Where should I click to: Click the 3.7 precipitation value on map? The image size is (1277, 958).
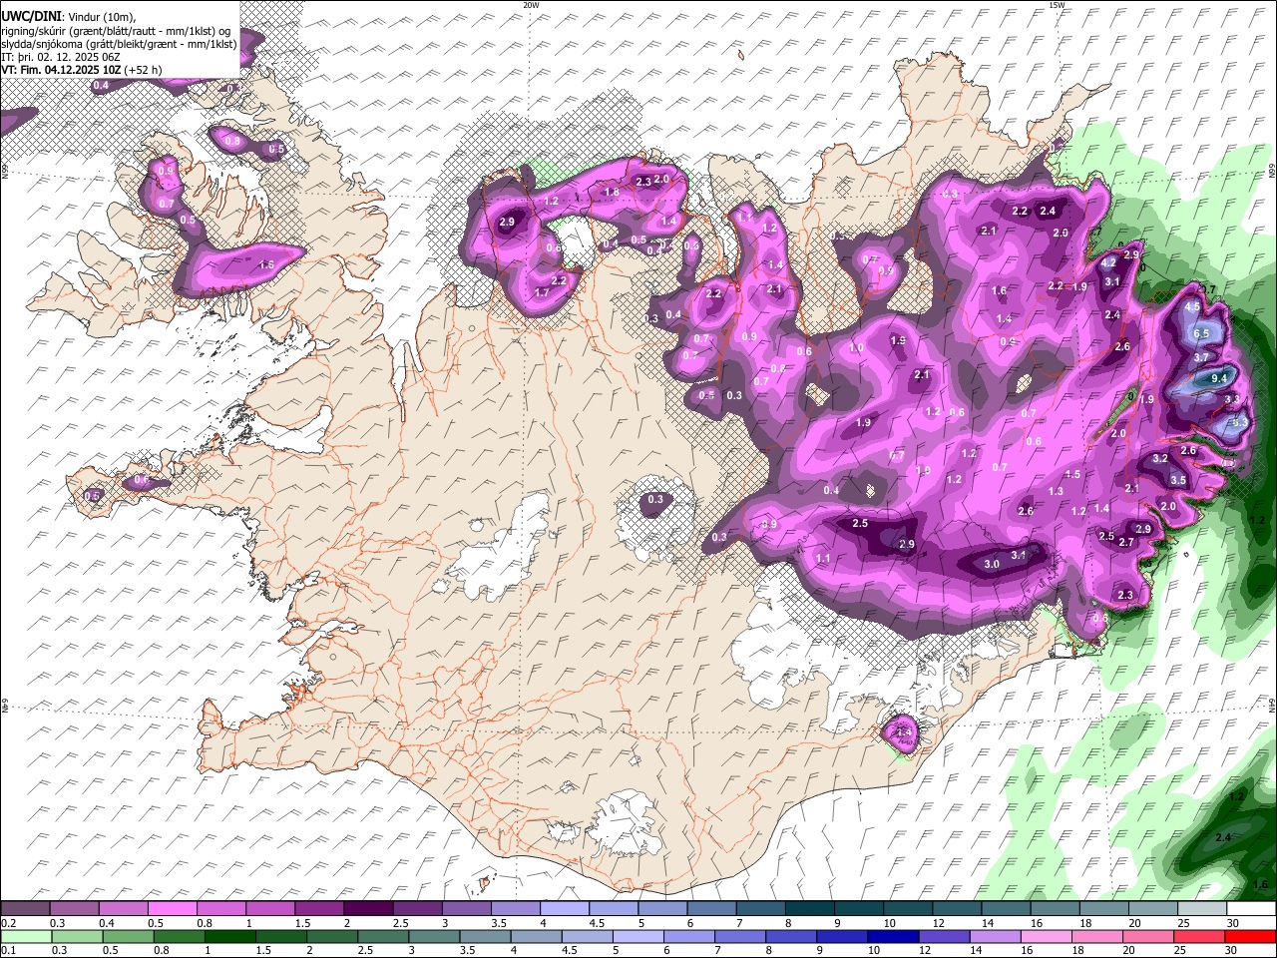pos(1201,357)
